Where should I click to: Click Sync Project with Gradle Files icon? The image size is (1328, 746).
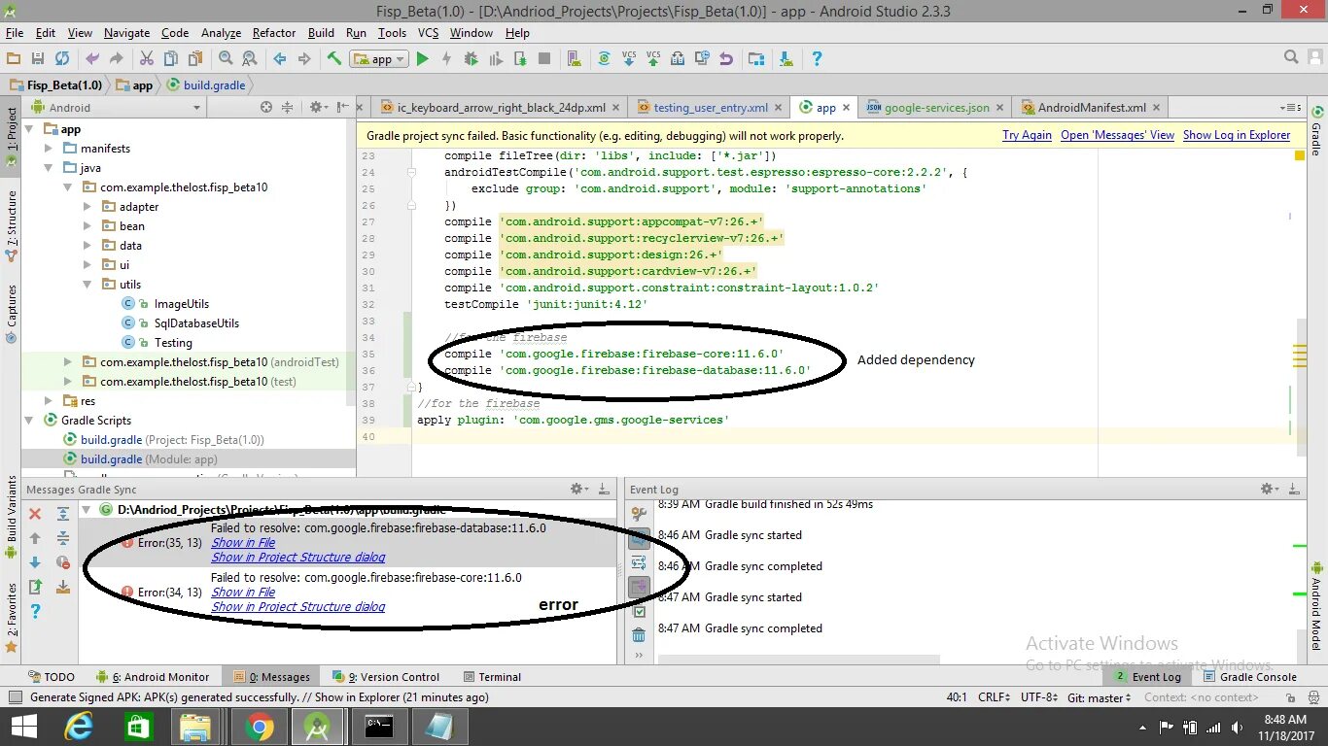click(x=604, y=59)
